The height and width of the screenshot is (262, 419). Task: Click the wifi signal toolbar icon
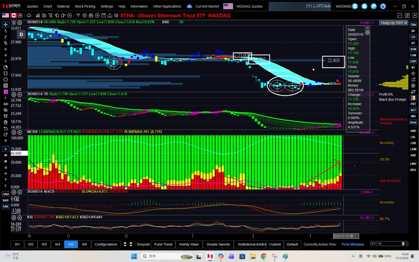click(78, 15)
